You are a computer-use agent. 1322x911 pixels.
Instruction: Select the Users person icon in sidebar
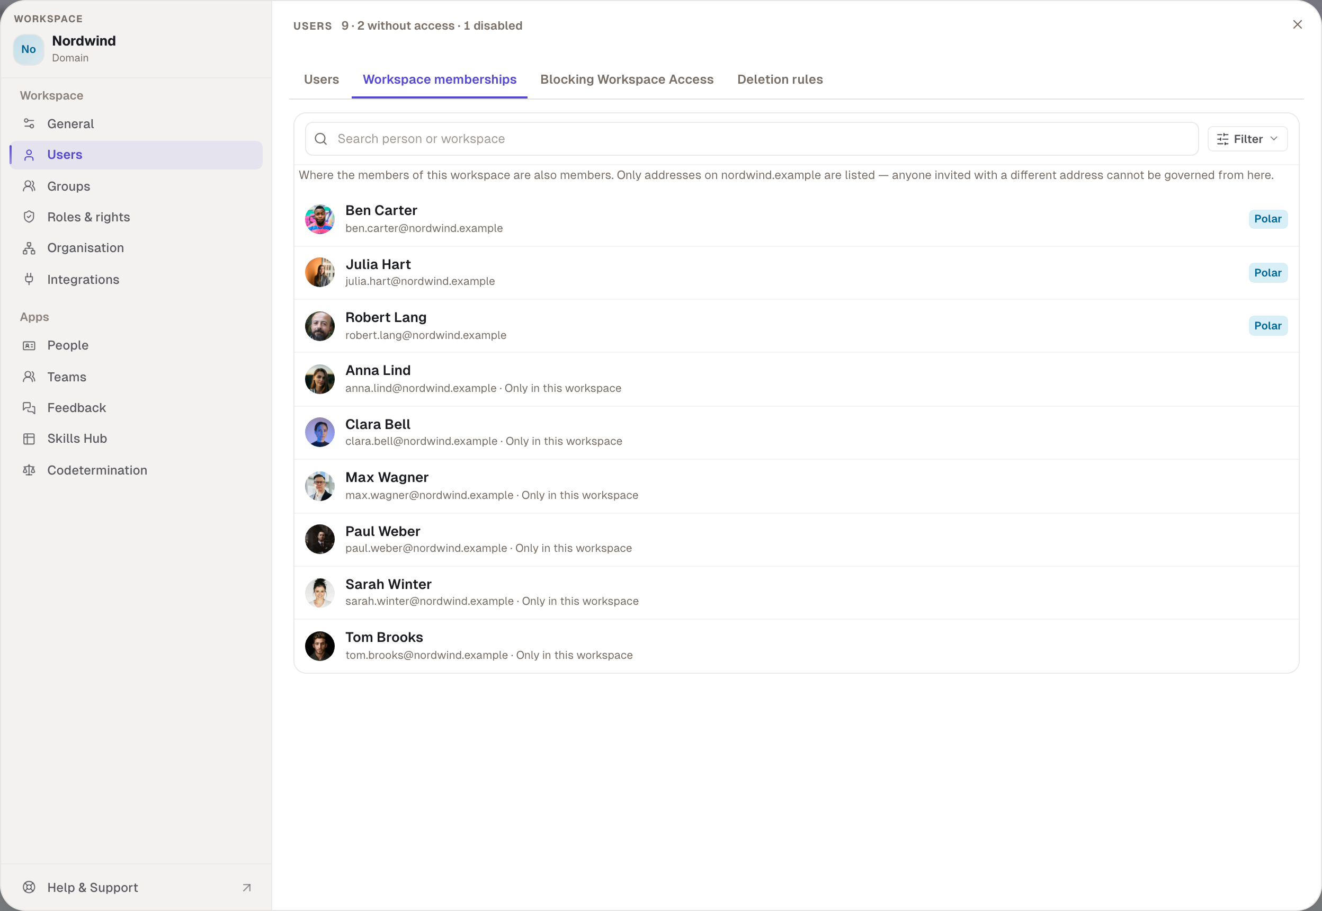point(29,155)
